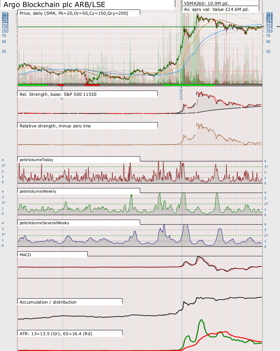
Task: Click the right price axis value 50
Action: 268,42
